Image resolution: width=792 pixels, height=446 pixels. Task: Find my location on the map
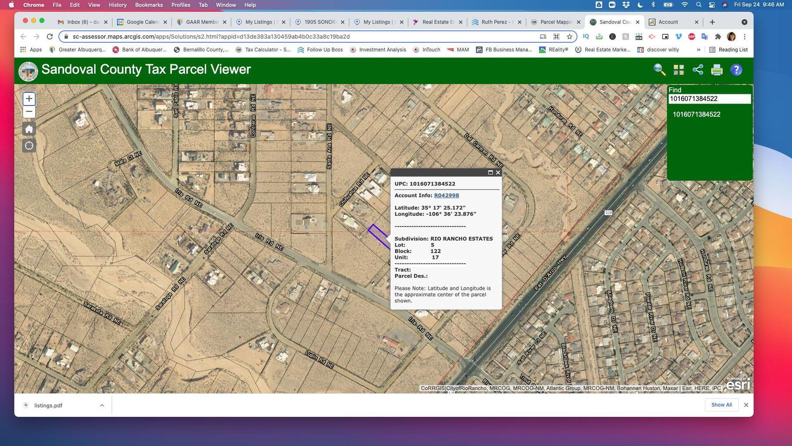[x=29, y=145]
